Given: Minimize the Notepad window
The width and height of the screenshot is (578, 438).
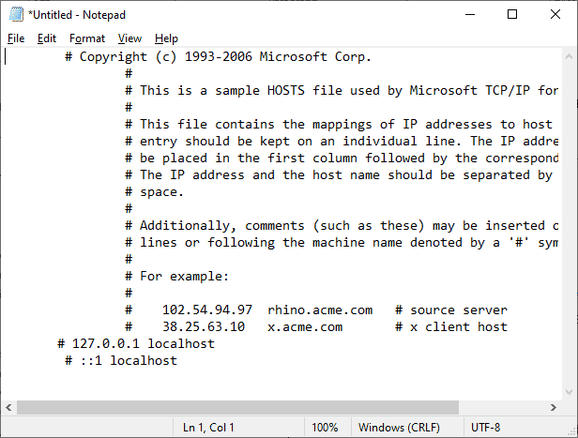Looking at the screenshot, I should (x=470, y=14).
